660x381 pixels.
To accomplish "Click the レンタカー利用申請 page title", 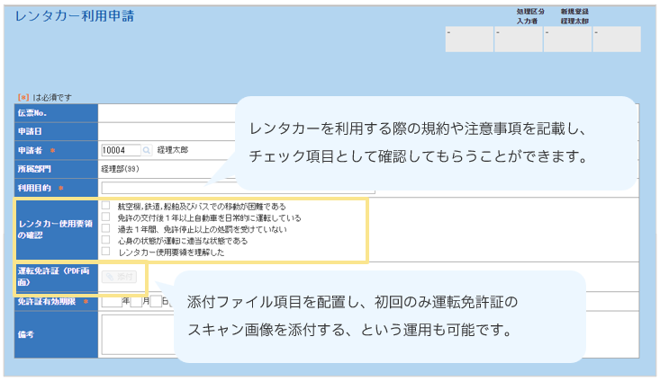I will (x=76, y=17).
